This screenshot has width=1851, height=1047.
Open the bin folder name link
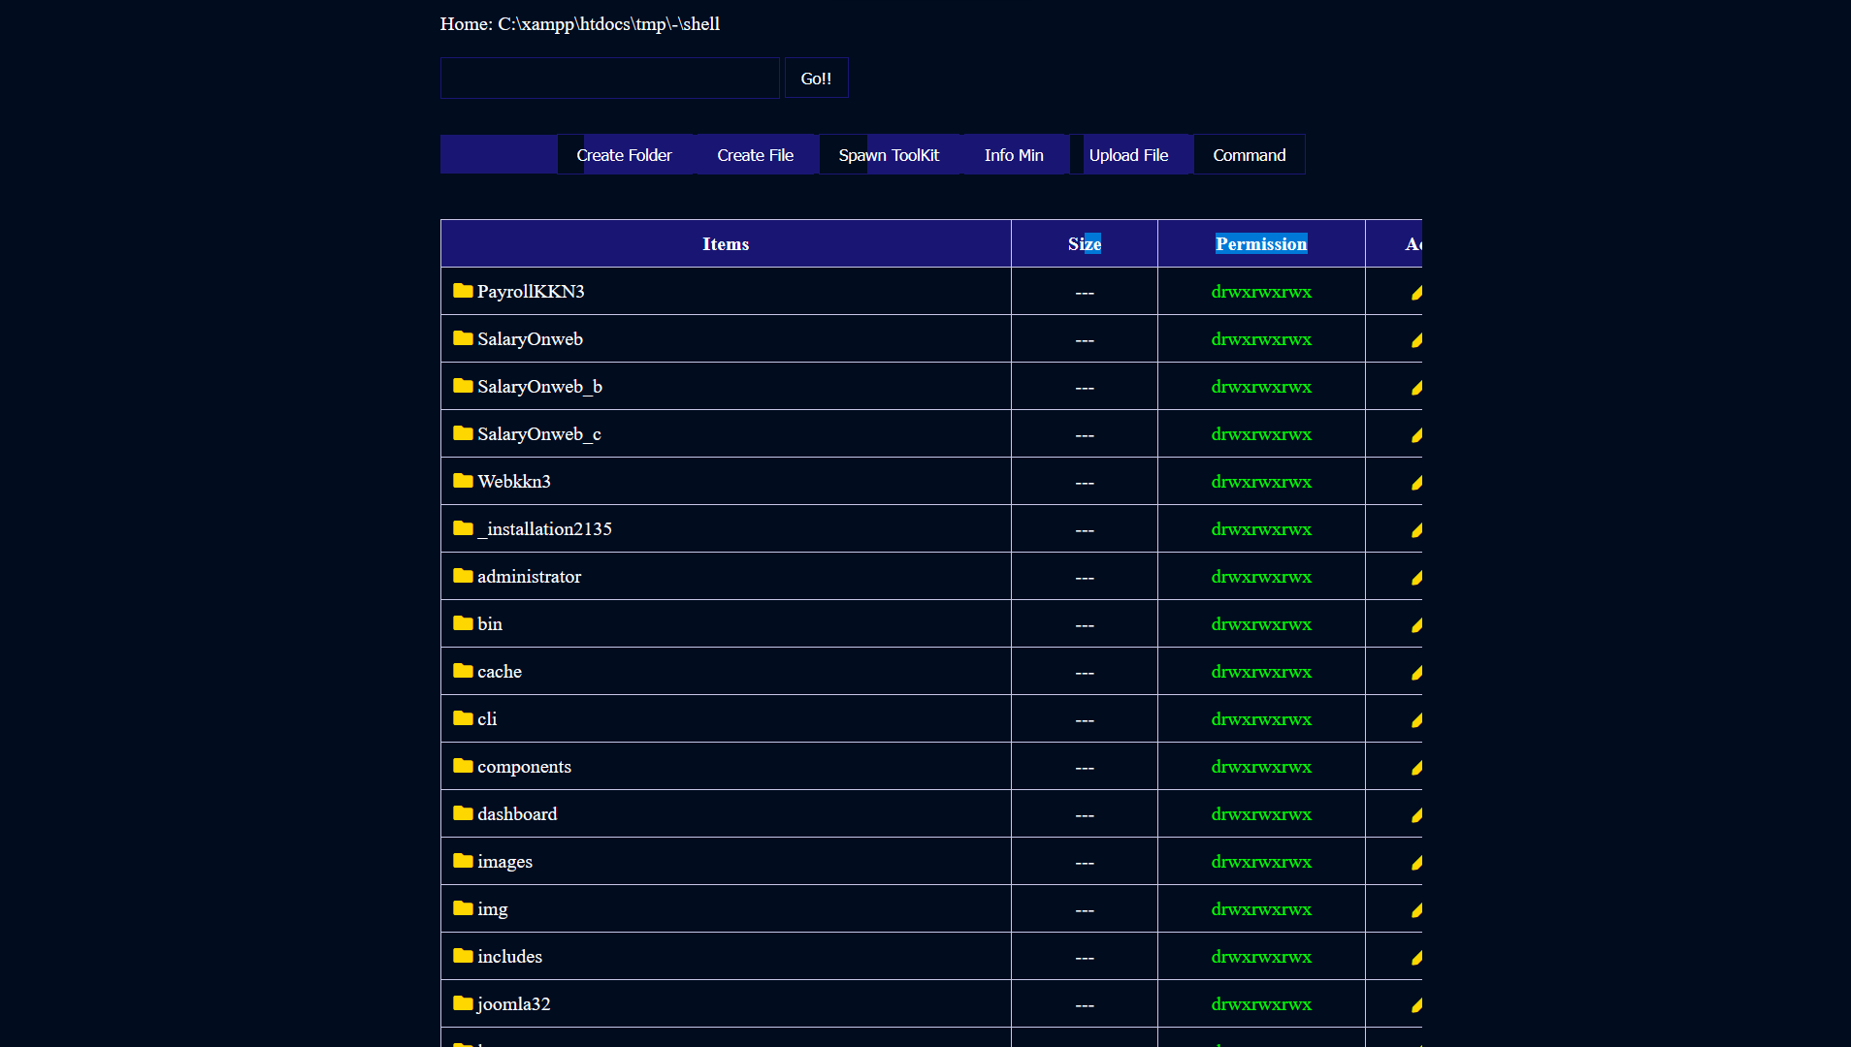[490, 624]
